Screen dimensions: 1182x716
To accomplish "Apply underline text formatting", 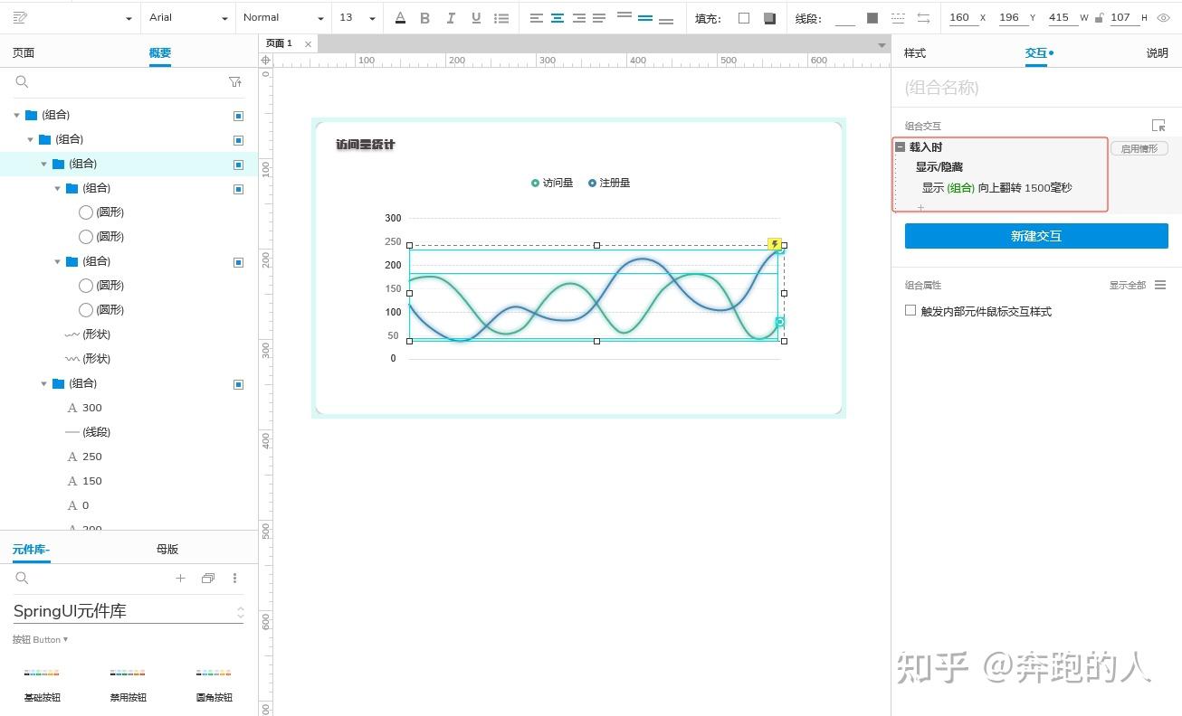I will (x=476, y=18).
